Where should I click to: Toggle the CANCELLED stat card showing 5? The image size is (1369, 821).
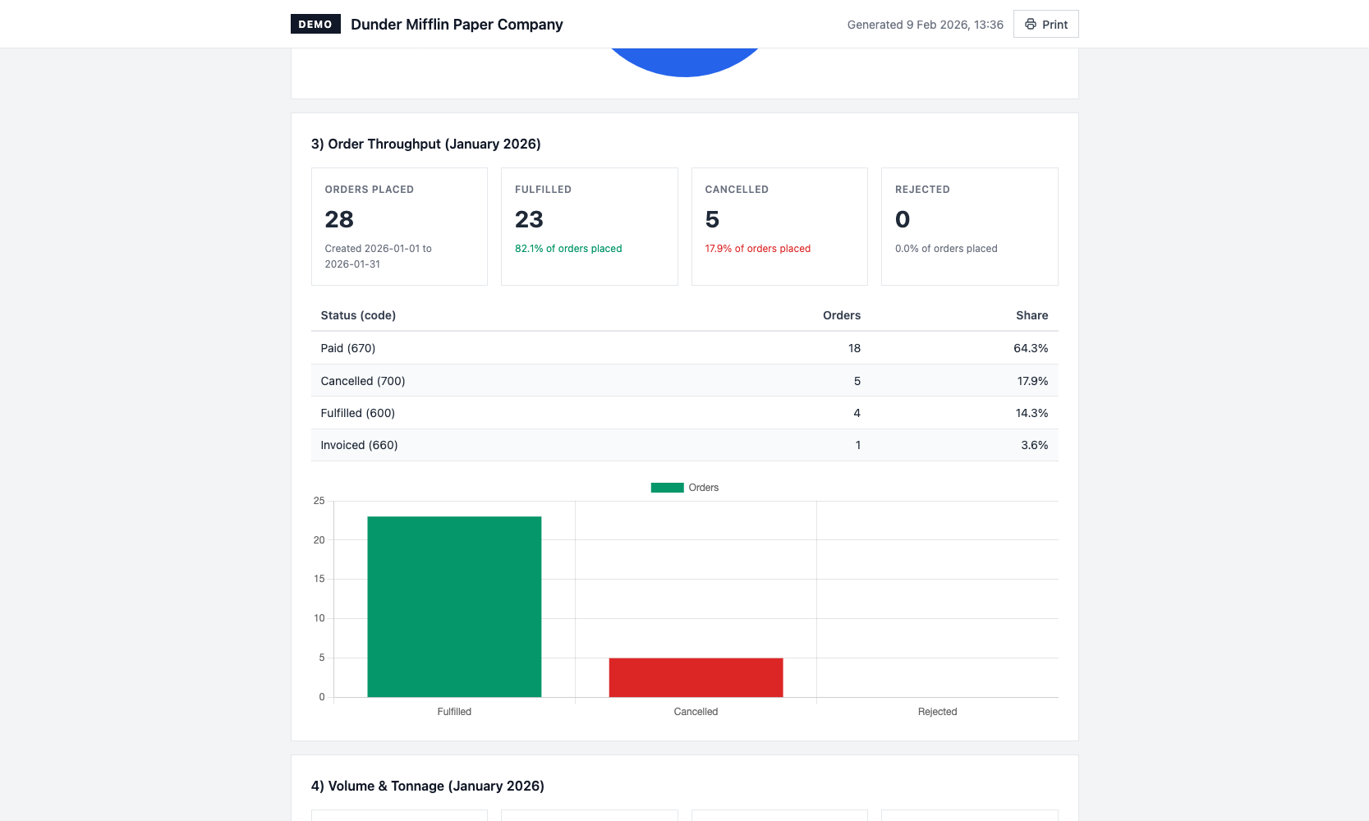click(779, 227)
